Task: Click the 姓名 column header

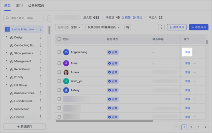Action: point(66,39)
